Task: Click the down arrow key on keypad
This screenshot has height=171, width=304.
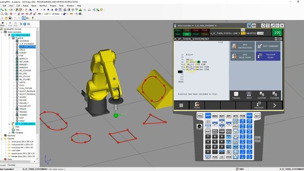Action: coord(222,126)
